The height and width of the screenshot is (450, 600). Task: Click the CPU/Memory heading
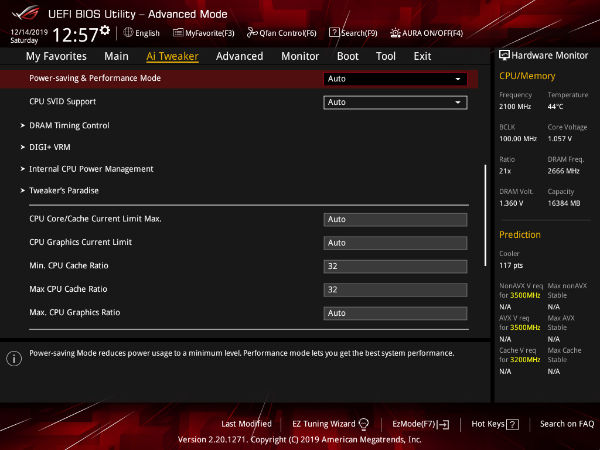(527, 76)
